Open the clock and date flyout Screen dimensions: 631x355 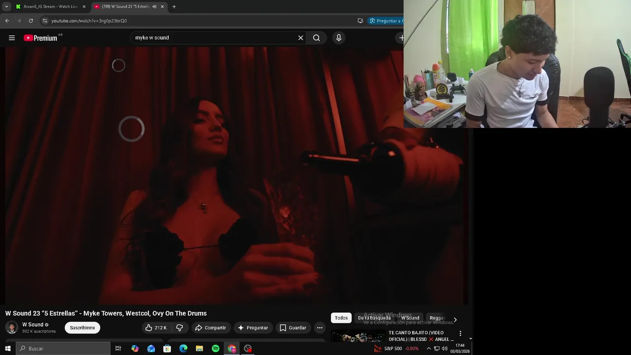click(x=460, y=349)
